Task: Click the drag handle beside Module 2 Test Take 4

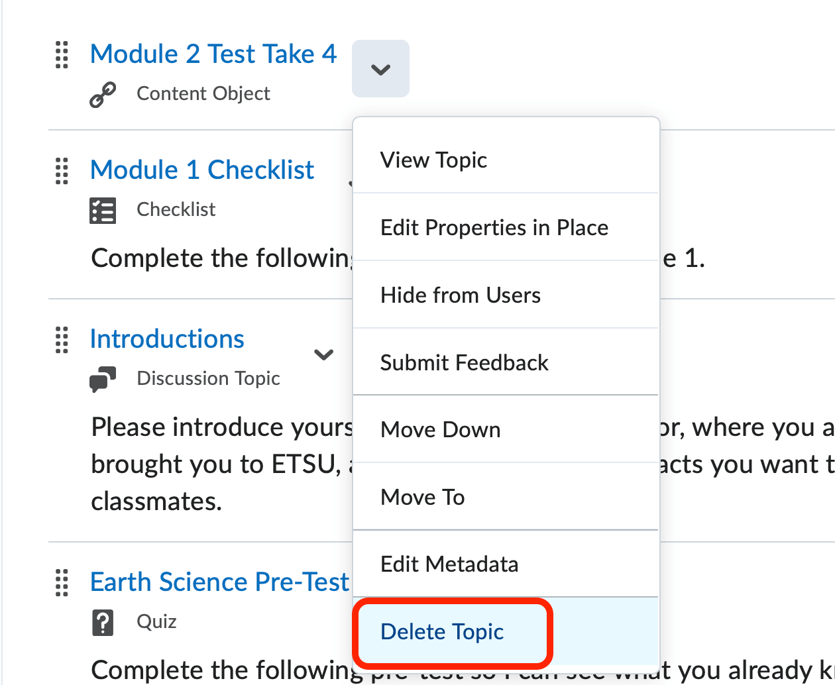Action: (62, 56)
